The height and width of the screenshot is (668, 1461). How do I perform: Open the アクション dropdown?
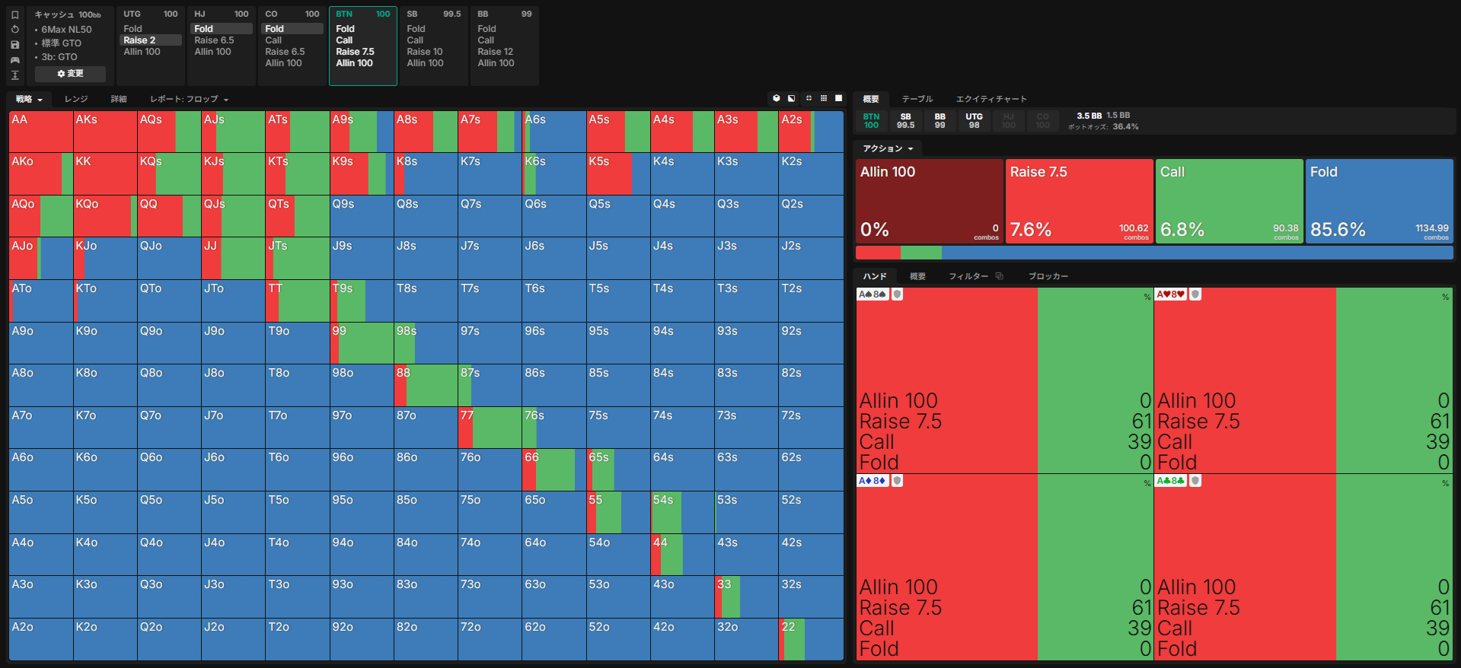point(888,148)
